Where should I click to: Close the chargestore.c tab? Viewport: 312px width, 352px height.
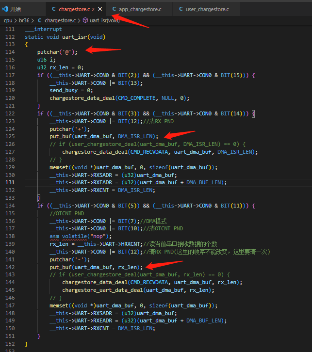coord(100,9)
